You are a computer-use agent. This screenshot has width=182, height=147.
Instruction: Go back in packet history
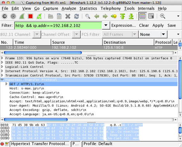click(x=97, y=16)
